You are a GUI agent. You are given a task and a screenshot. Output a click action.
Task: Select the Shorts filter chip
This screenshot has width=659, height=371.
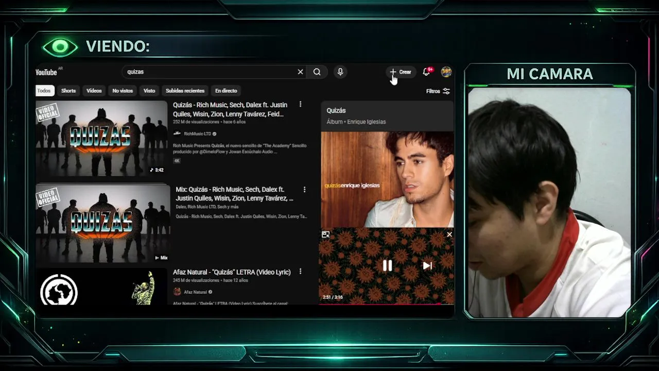tap(68, 91)
